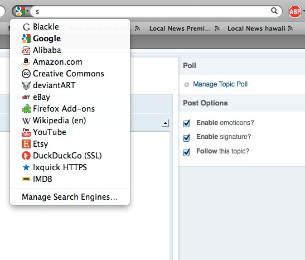
Task: Open Local News hawaii bookmark feed
Action: pyautogui.click(x=256, y=28)
